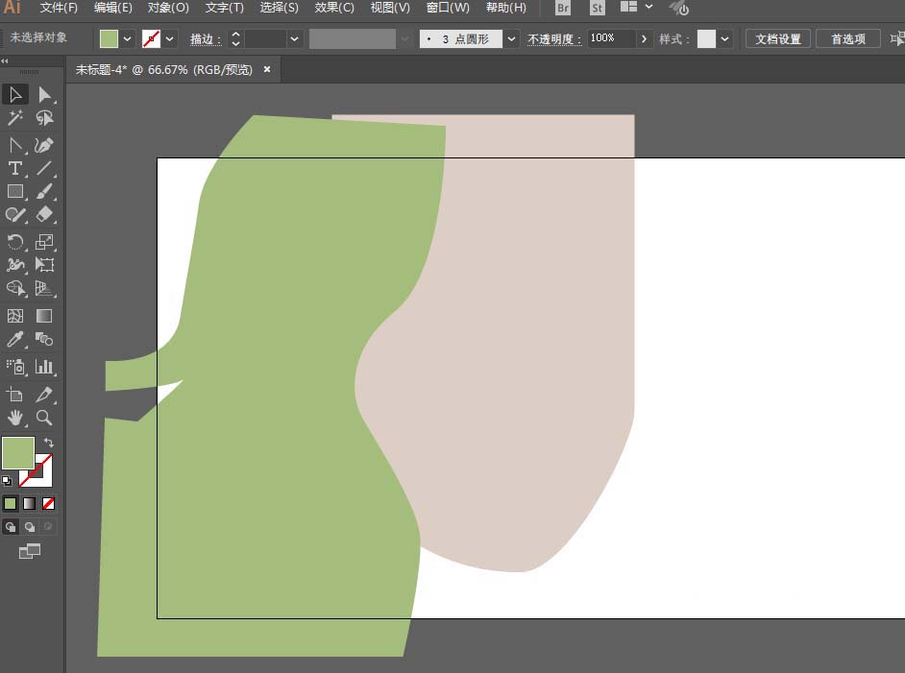905x673 pixels.
Task: Choose the Hand tool
Action: [x=15, y=418]
